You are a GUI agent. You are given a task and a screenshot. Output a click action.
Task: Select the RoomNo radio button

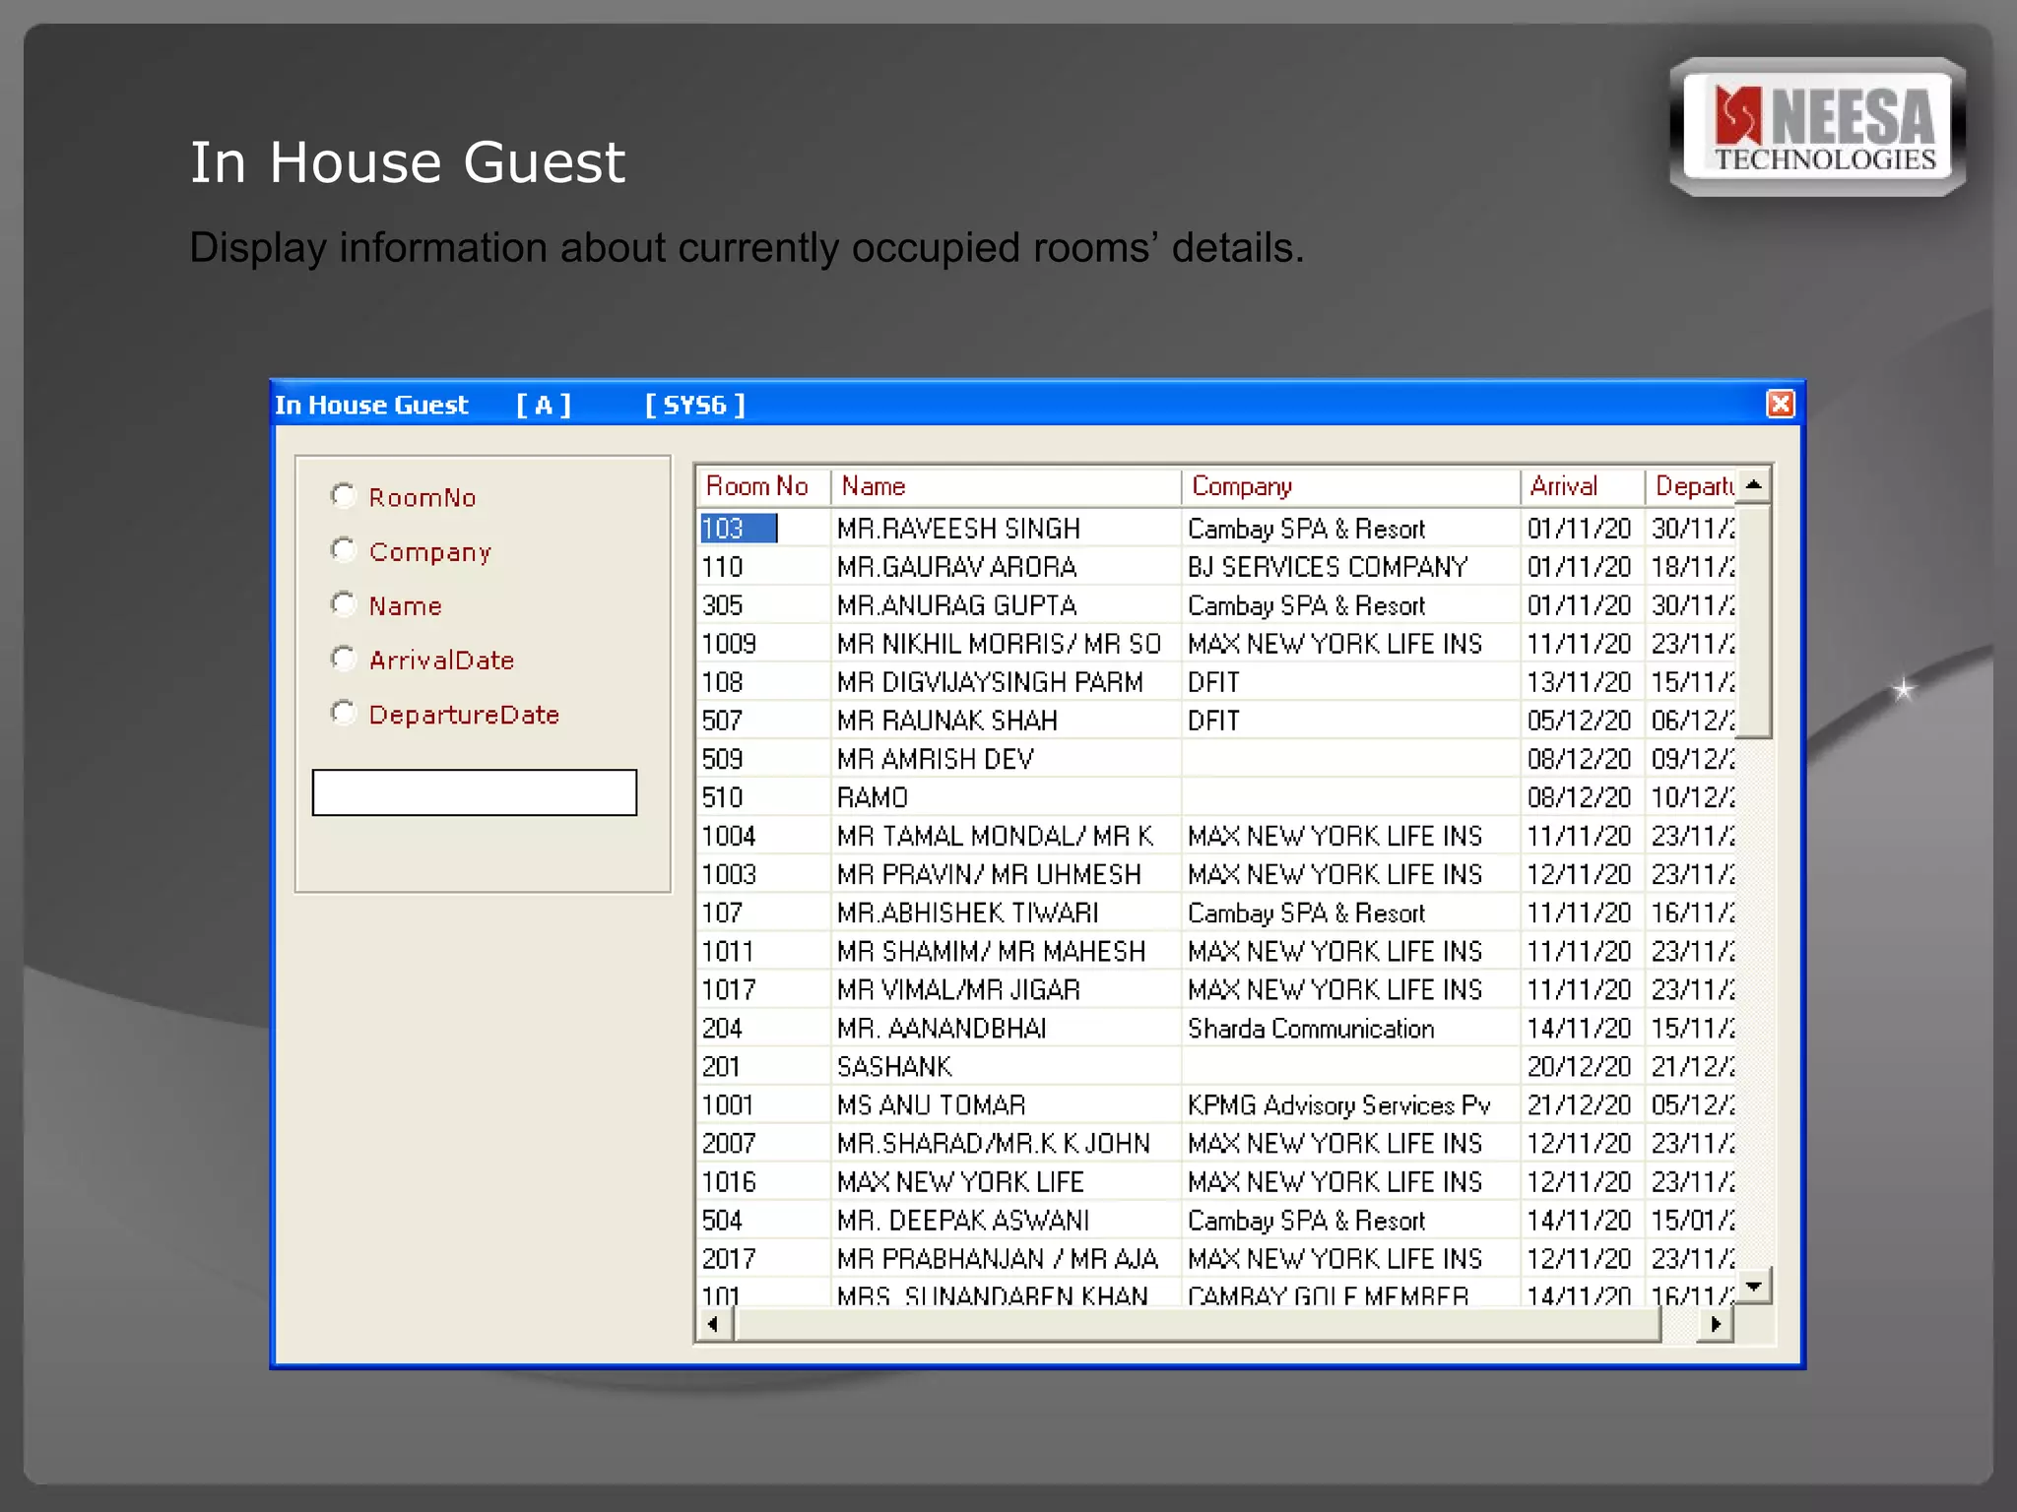[343, 495]
